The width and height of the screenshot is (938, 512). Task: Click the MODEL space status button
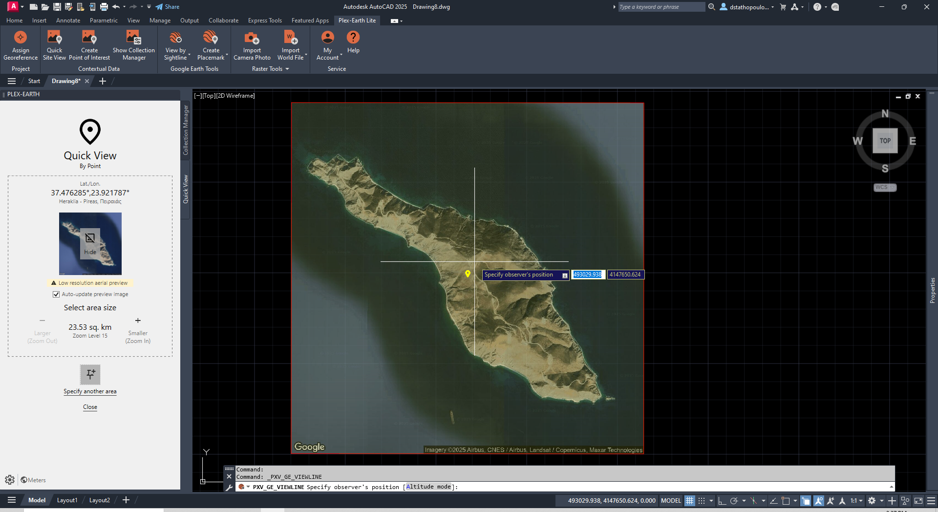pyautogui.click(x=671, y=500)
